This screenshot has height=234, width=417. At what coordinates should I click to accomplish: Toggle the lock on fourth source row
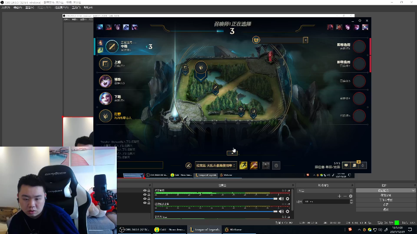pos(149,203)
